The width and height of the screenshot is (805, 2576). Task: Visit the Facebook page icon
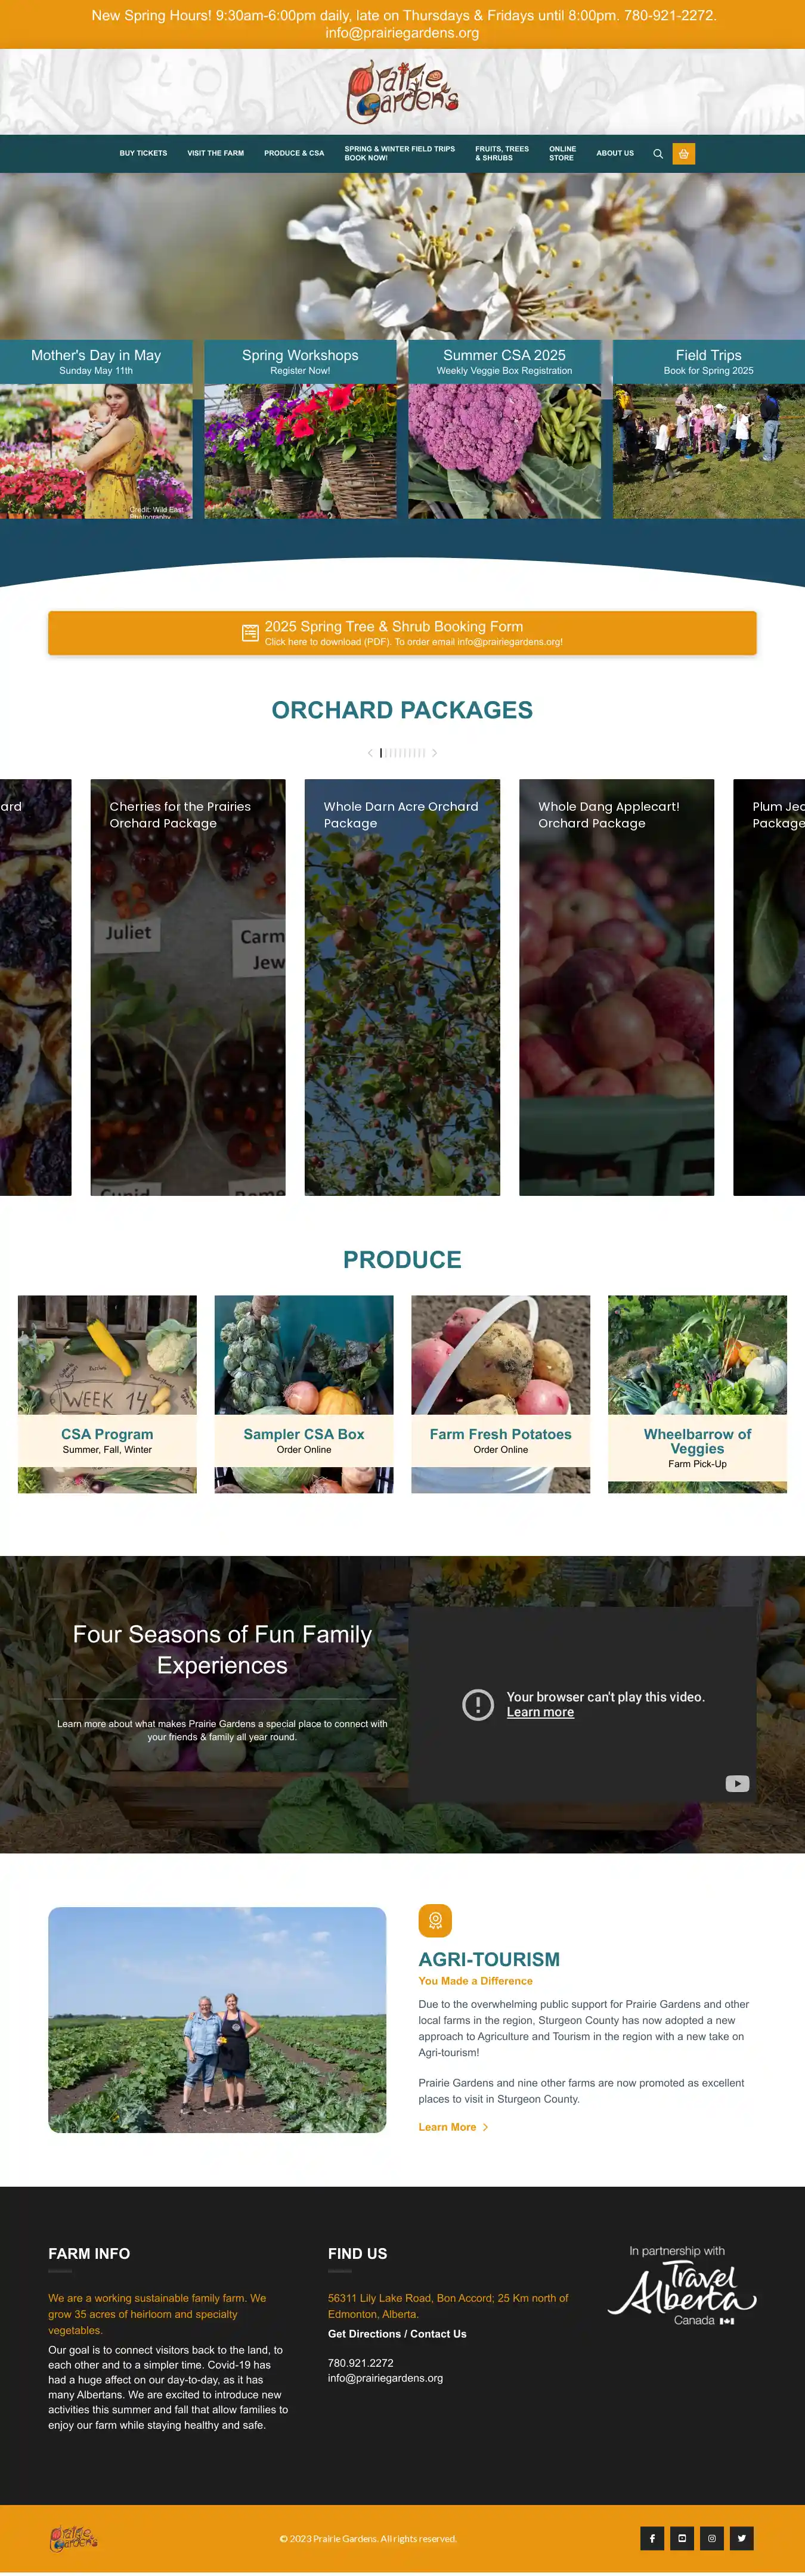pos(652,2538)
